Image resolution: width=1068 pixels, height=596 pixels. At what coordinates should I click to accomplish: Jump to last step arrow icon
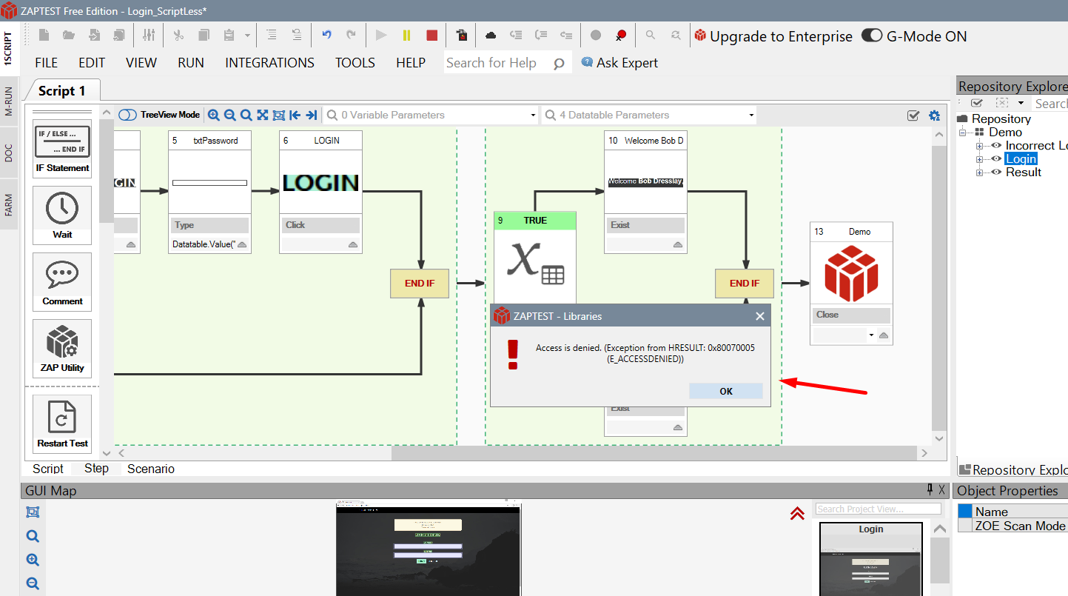coord(312,115)
